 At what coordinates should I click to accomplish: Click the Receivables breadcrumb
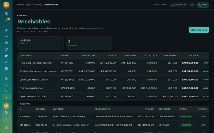point(52,5)
